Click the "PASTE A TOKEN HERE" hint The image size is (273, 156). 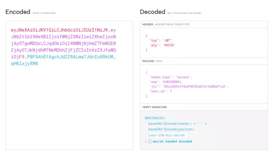tap(44, 13)
